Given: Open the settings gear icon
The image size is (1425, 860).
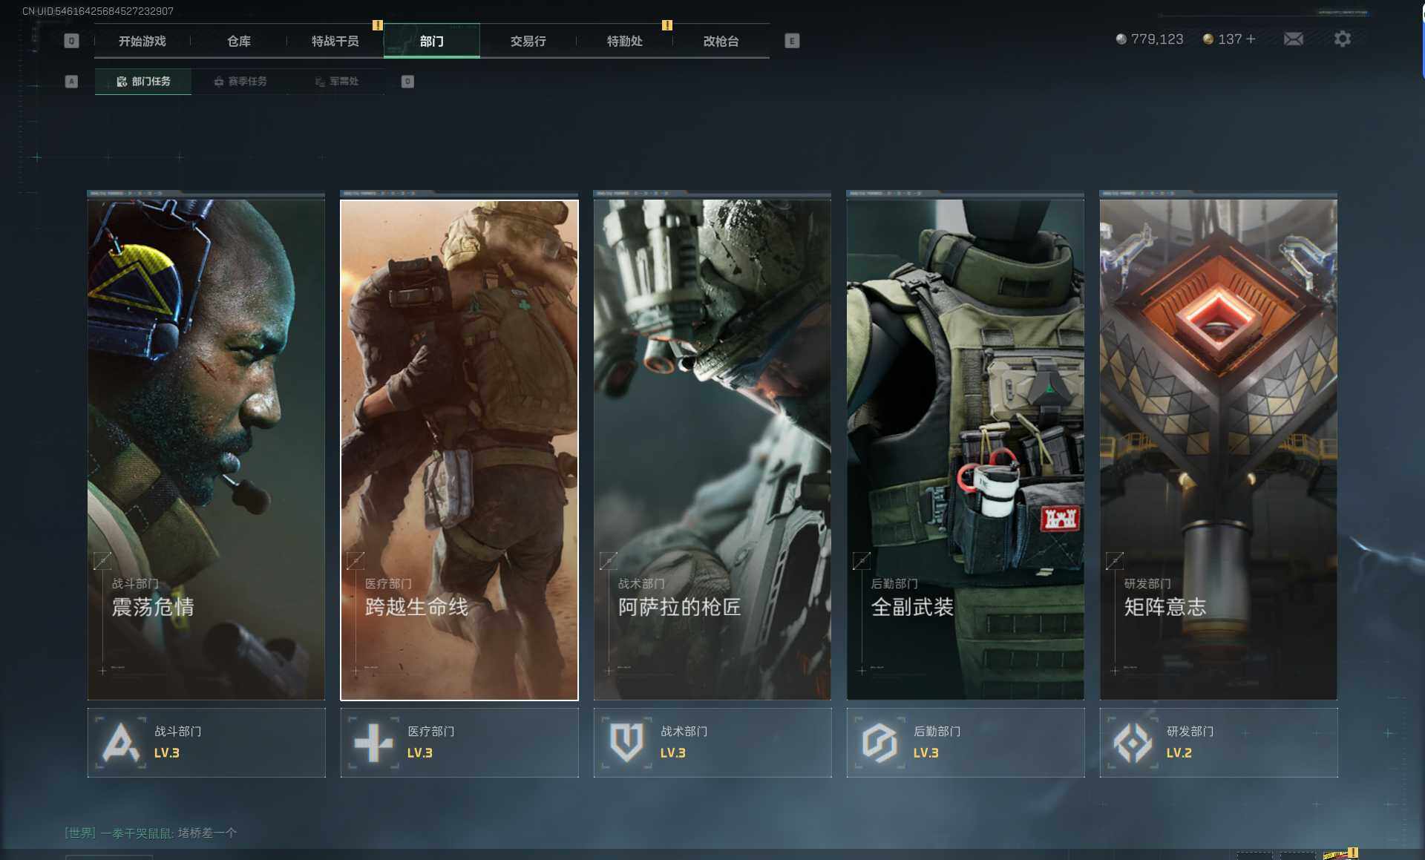Looking at the screenshot, I should 1342,39.
